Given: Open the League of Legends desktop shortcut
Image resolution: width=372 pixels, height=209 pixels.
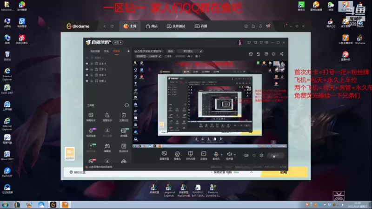Looking at the screenshot, I should (169, 191).
